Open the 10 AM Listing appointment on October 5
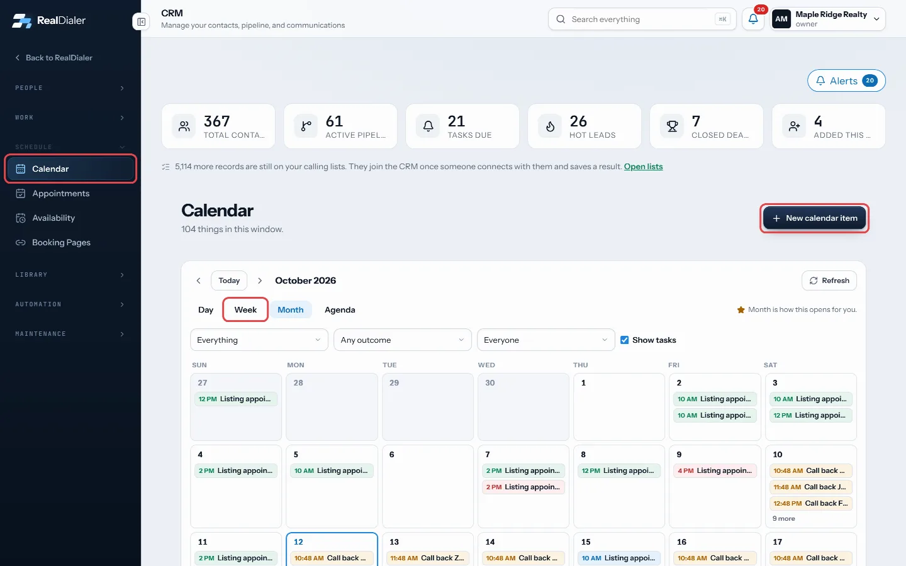Image resolution: width=906 pixels, height=566 pixels. [x=332, y=470]
